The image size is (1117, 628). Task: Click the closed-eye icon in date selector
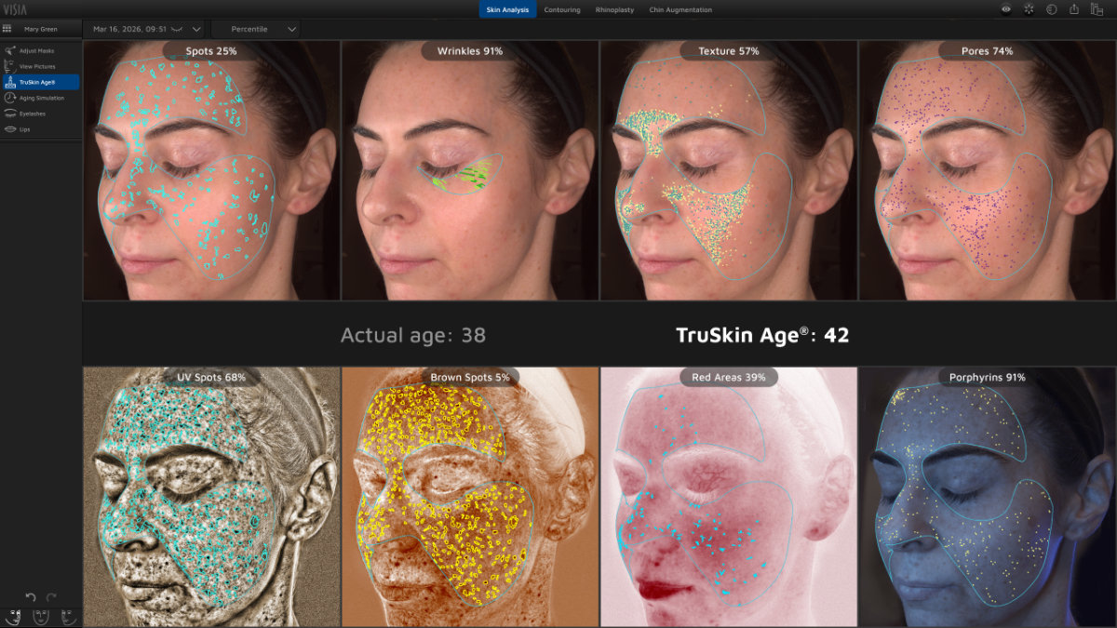coord(177,30)
